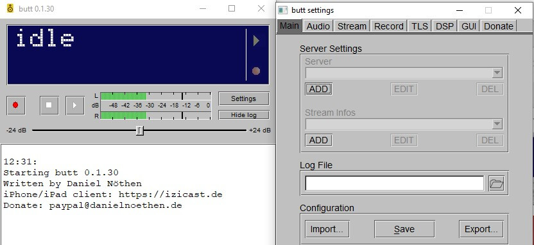Open the Record tab
Viewport: 534px width, 245px height.
point(389,26)
